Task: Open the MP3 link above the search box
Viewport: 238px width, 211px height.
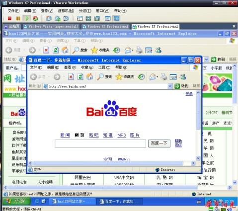Action: click(122, 135)
